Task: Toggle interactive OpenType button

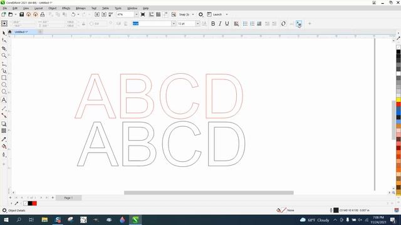Action: click(283, 24)
